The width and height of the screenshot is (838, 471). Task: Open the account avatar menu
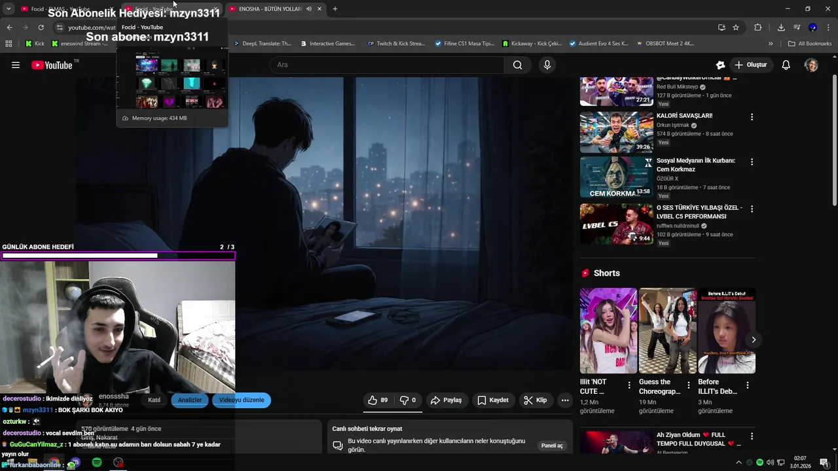pos(811,65)
